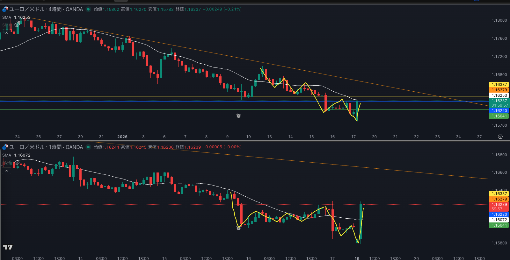The image size is (510, 260).
Task: Select the SMA 1.16253 indicator label
Action: click(16, 18)
